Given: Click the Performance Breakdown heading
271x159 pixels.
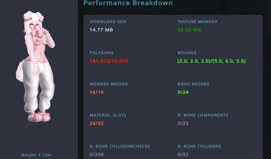Looking at the screenshot, I should click(x=128, y=3).
